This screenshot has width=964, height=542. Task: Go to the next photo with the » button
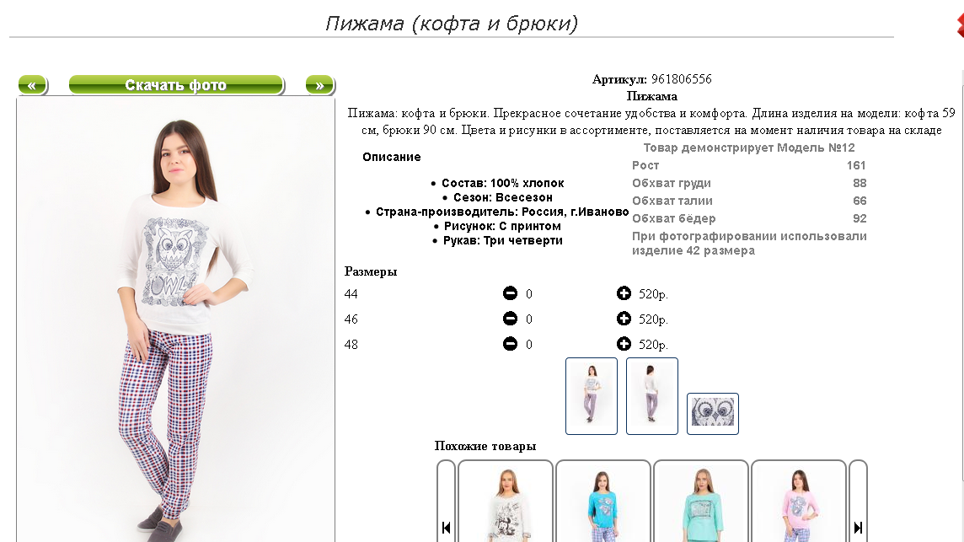pos(320,85)
